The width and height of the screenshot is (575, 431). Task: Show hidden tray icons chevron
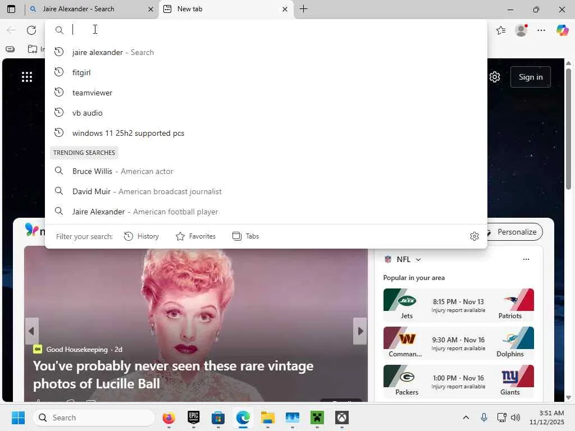(466, 418)
